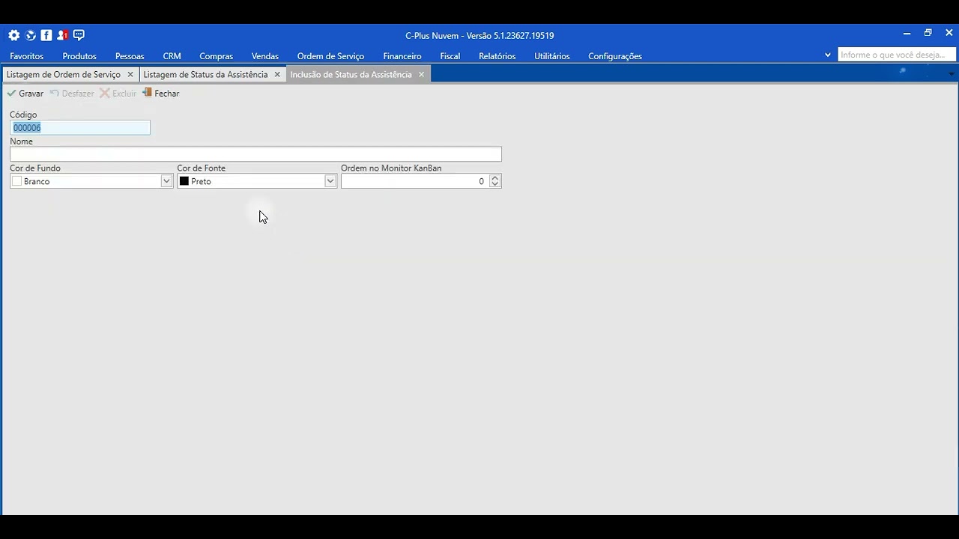Viewport: 959px width, 539px height.
Task: Click the globe web icon in title bar
Action: coord(31,35)
